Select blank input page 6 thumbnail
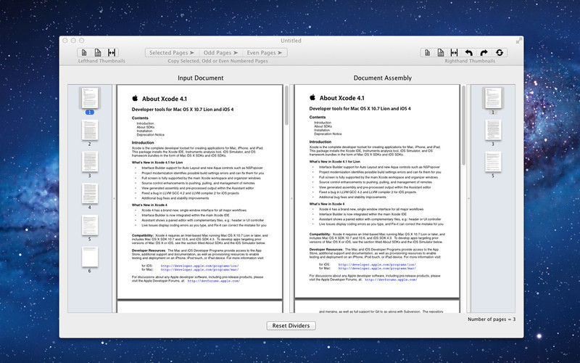Screen dimensions: 580x363 [89, 257]
